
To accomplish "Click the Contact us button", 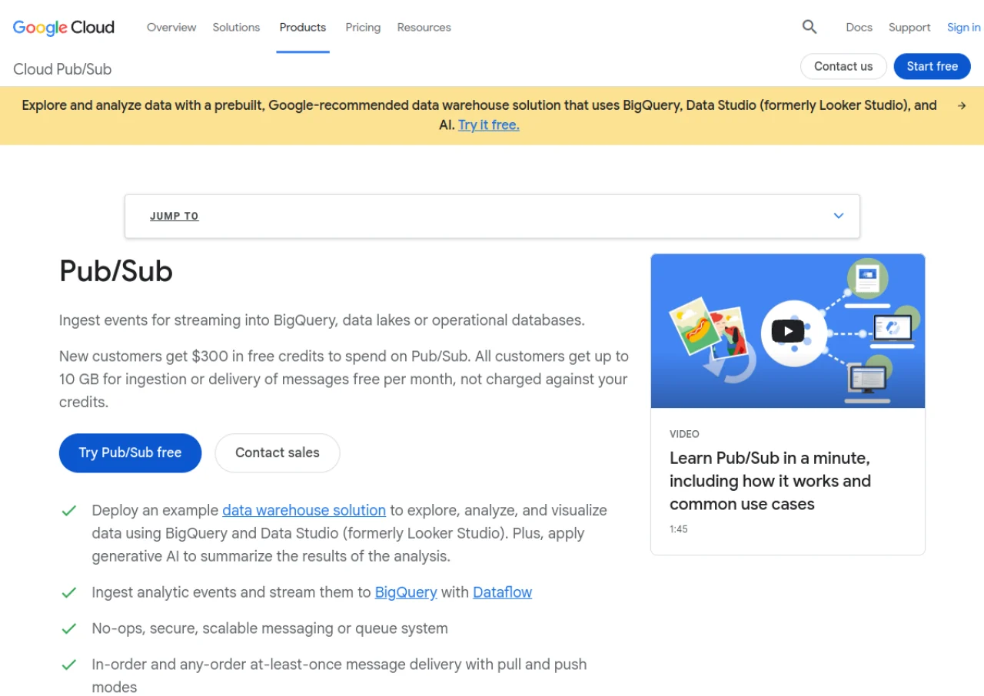I will (843, 66).
